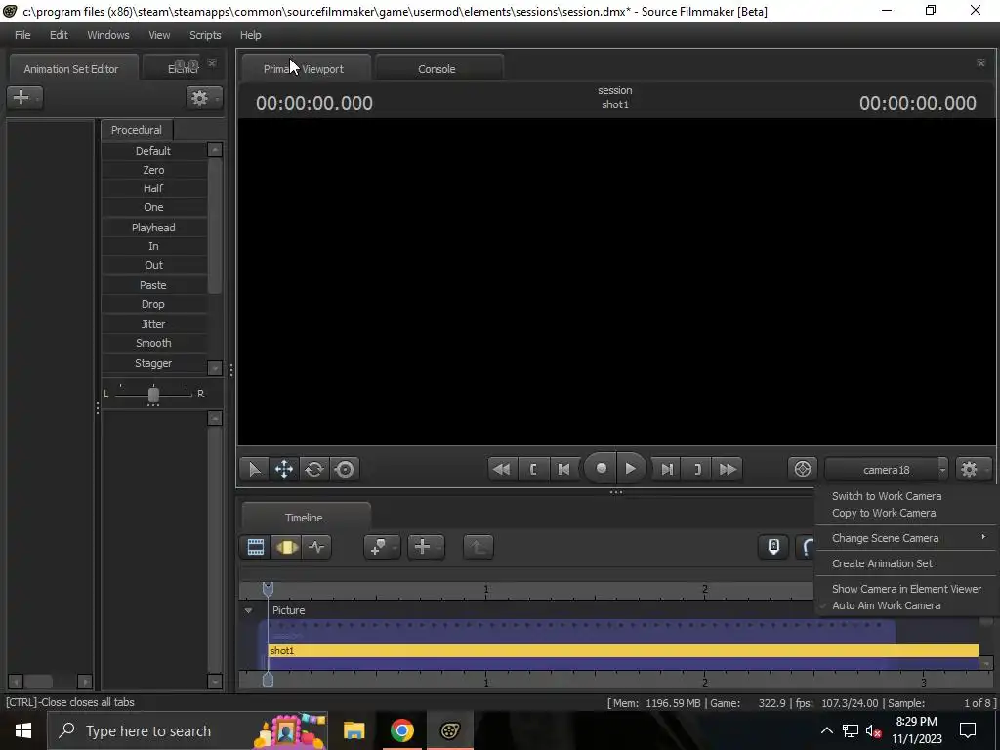Switch to the Console tab
Viewport: 1000px width, 750px height.
click(x=438, y=69)
